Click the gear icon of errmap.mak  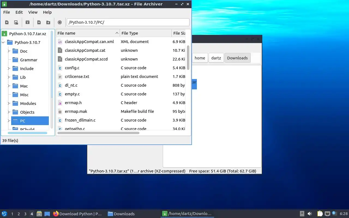pyautogui.click(x=60, y=111)
